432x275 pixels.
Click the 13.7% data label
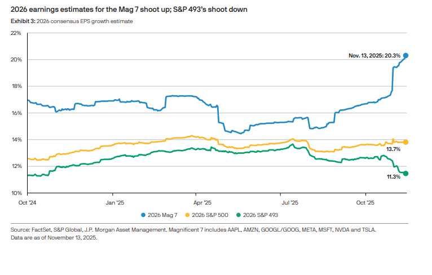[x=393, y=149]
